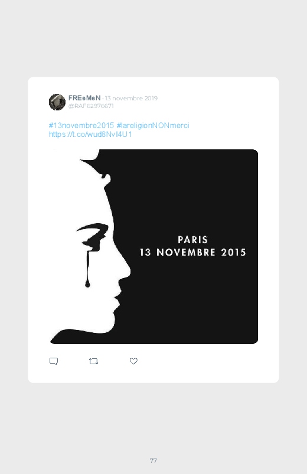Visit the t.co/wud8NvI4U1 link
The width and height of the screenshot is (307, 474).
pos(90,135)
